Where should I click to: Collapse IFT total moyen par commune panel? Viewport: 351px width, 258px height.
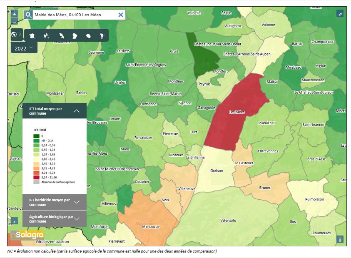coord(77,111)
